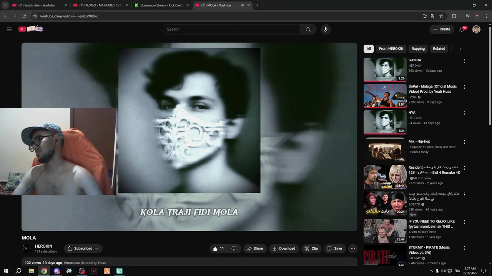Open Chrome extensions puzzle icon
This screenshot has width=492, height=276.
pyautogui.click(x=454, y=16)
